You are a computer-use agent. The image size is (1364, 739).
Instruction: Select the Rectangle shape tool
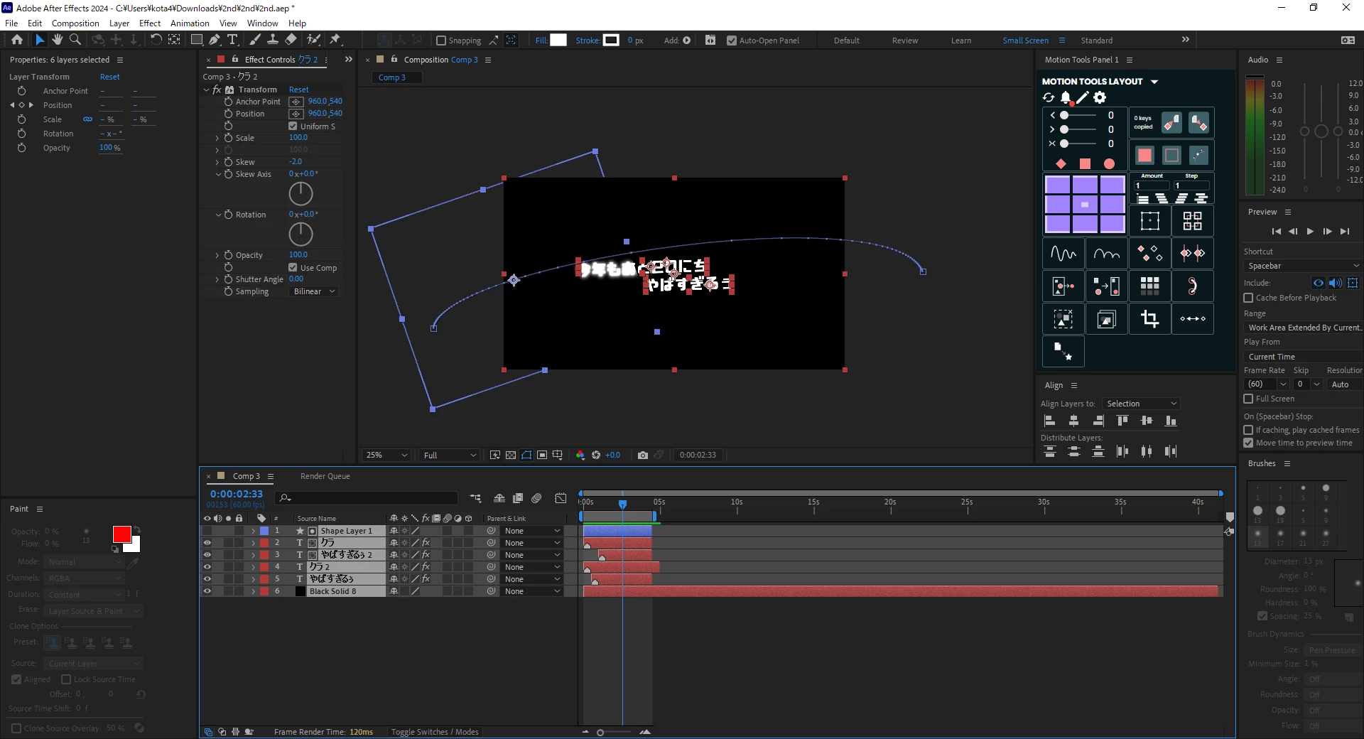click(197, 40)
